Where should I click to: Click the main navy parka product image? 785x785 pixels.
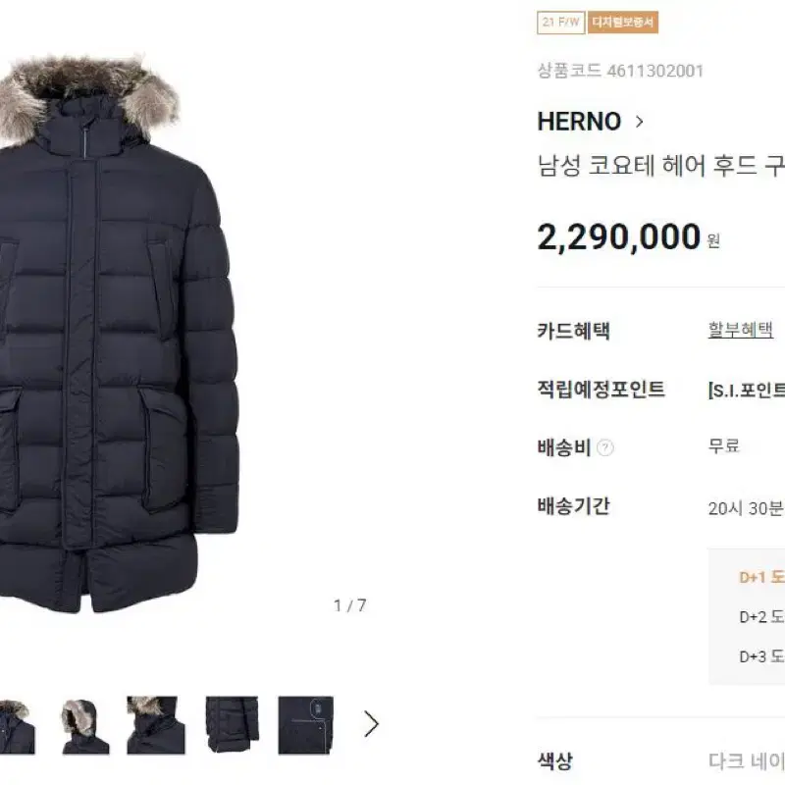click(x=118, y=334)
